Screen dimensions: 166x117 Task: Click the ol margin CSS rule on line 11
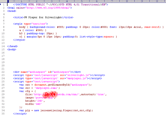coord(68,37)
